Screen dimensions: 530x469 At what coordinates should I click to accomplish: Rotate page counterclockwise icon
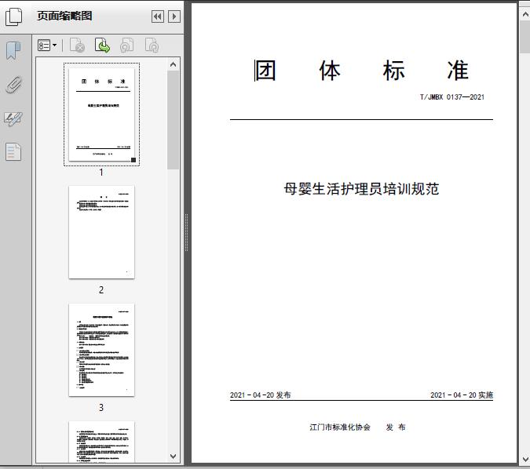tap(127, 45)
